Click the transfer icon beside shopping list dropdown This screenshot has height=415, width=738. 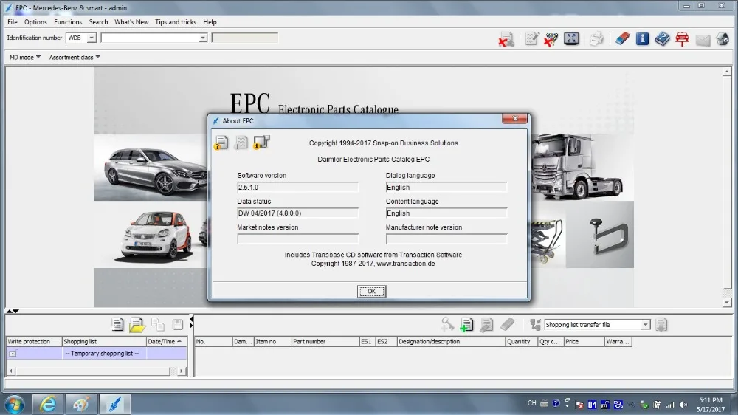[535, 324]
